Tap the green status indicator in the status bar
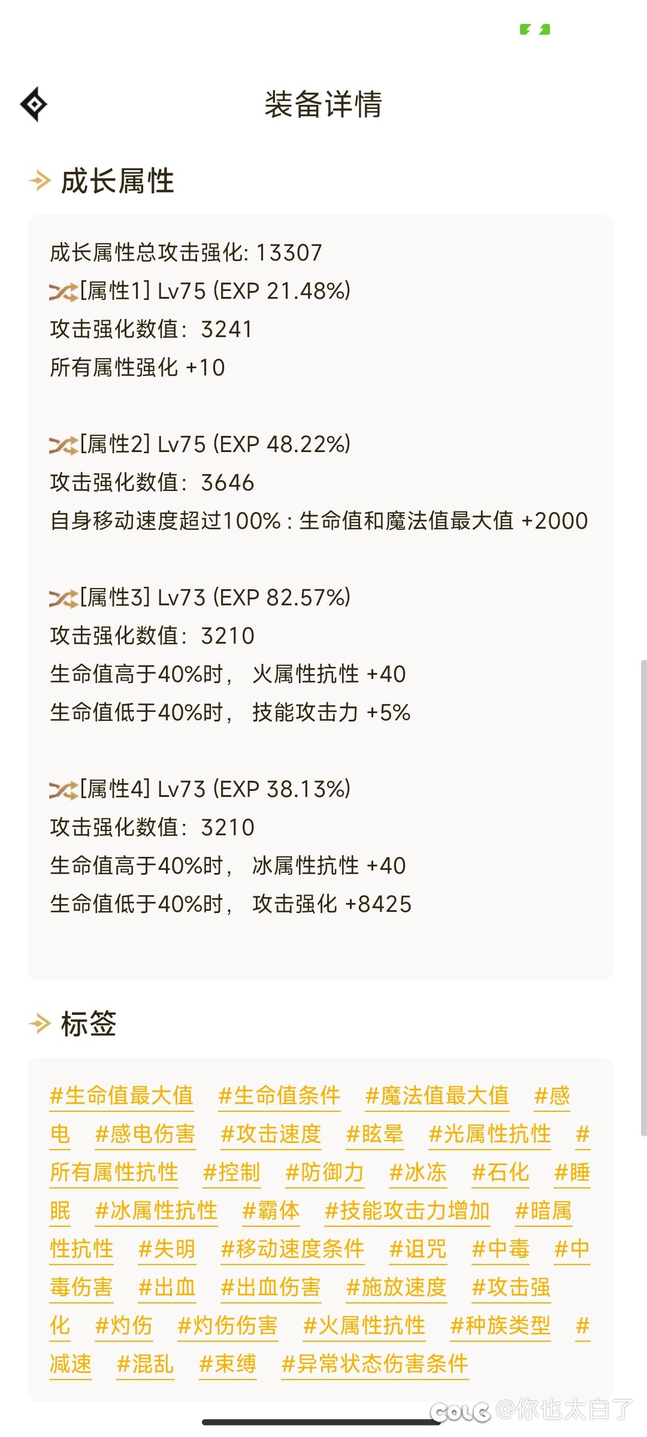 (x=535, y=29)
